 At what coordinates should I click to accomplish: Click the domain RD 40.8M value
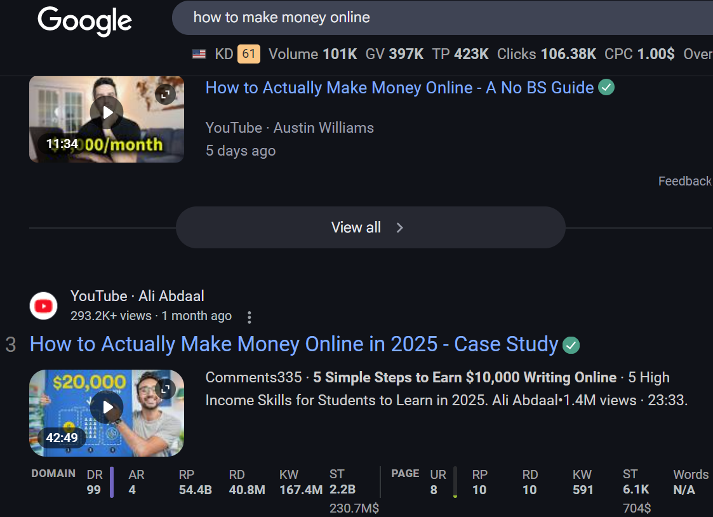pos(247,490)
